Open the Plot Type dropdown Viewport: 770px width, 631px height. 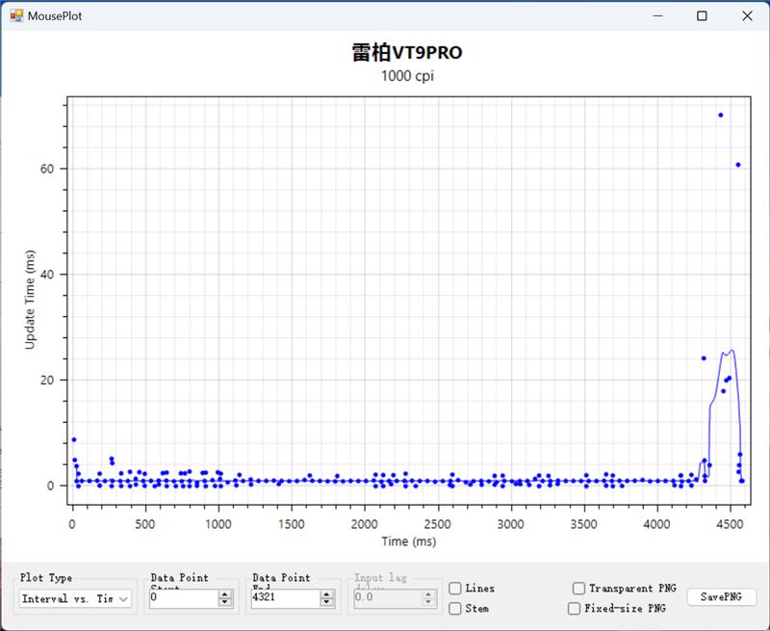[76, 598]
